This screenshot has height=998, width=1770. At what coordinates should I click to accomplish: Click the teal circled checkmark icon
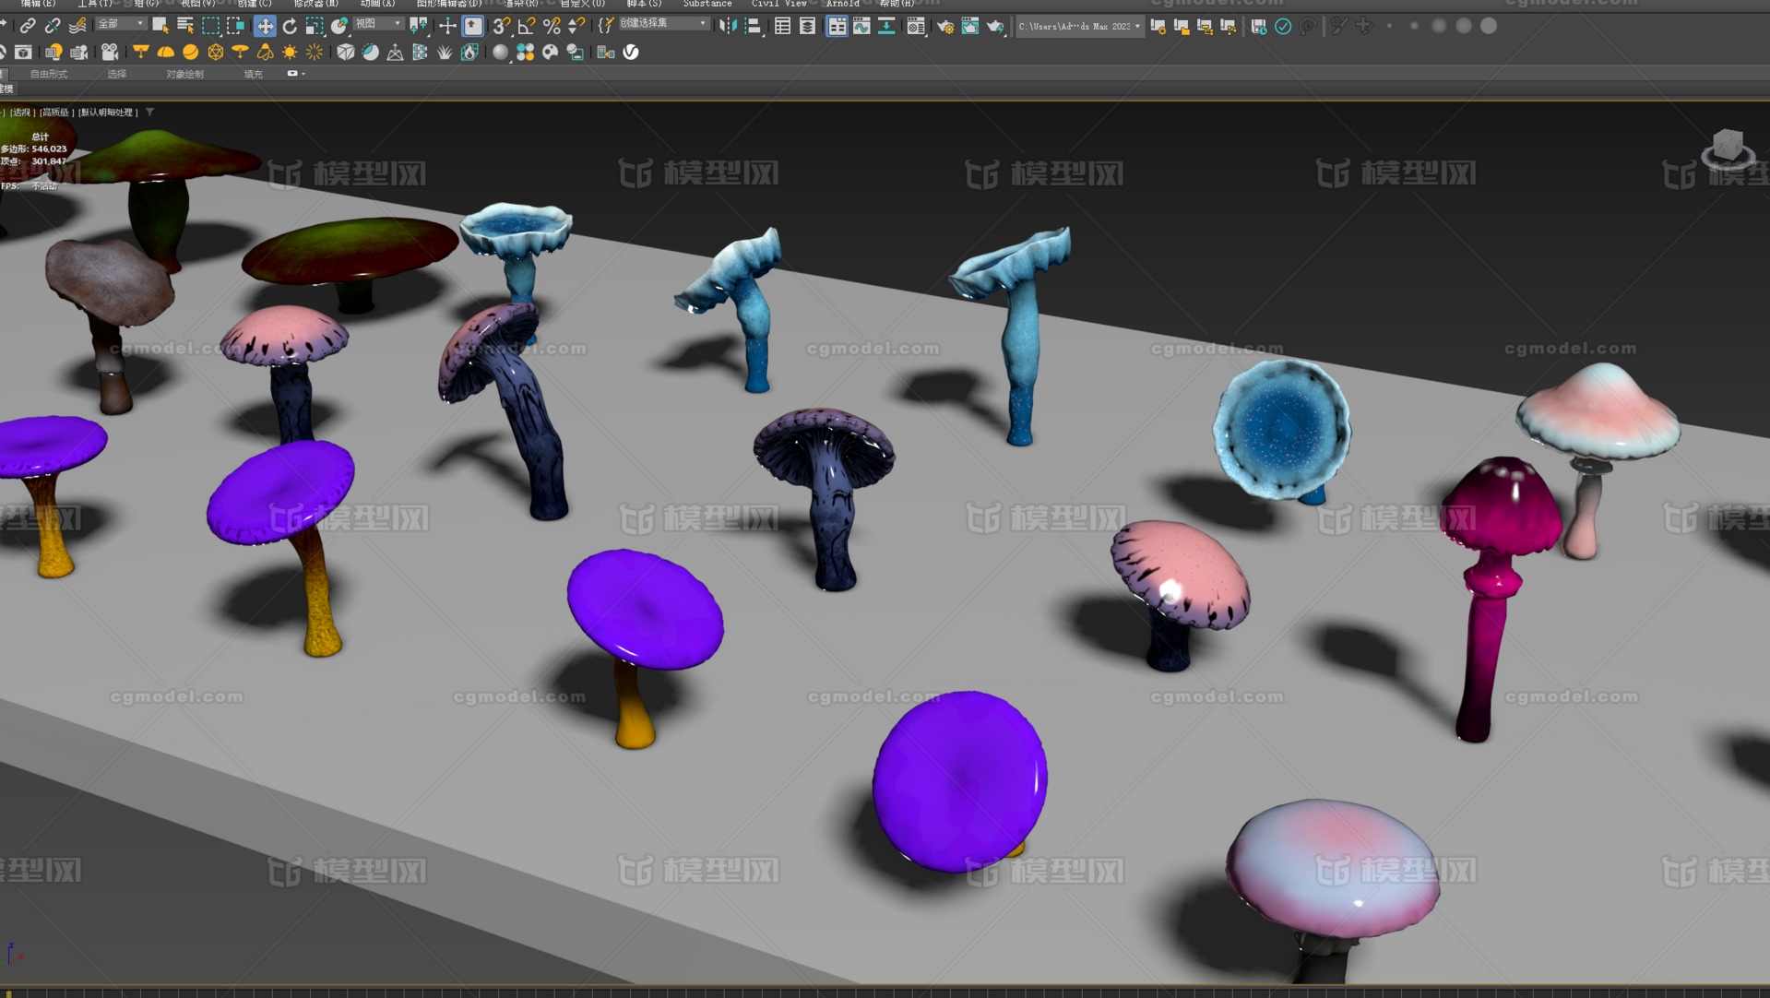pyautogui.click(x=1283, y=26)
